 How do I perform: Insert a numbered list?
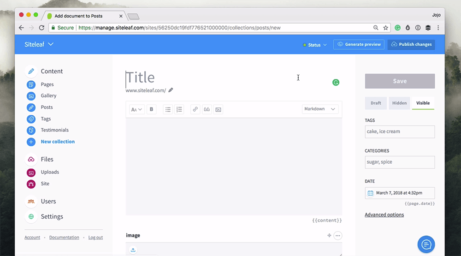click(179, 109)
